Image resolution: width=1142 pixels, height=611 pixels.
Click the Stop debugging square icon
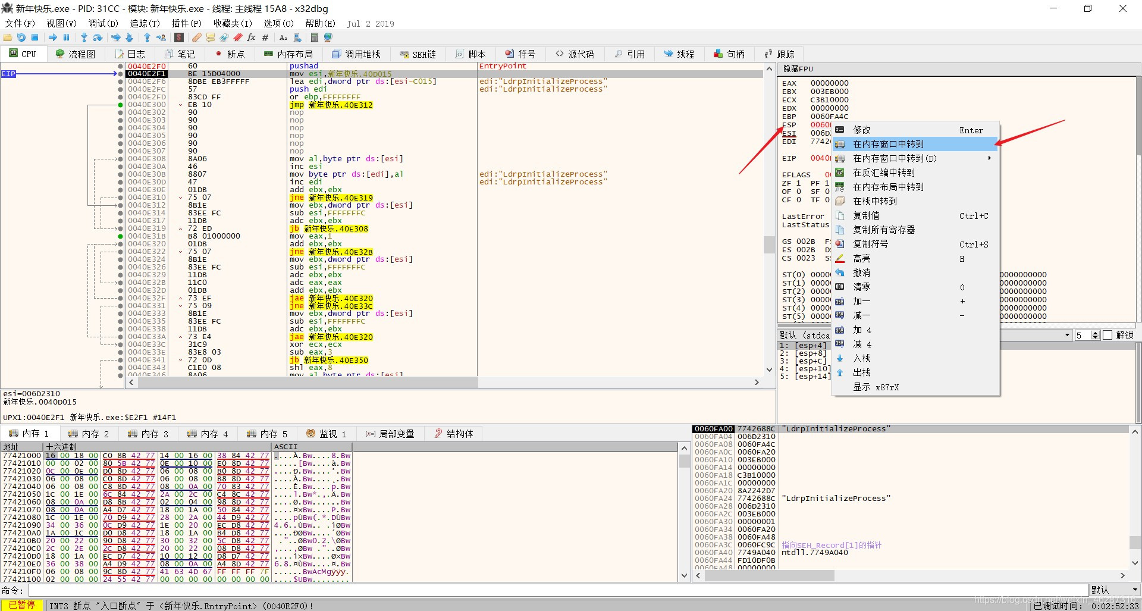[x=35, y=37]
